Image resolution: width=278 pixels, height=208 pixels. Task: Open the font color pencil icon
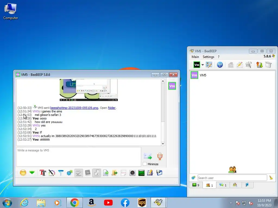pos(52,173)
